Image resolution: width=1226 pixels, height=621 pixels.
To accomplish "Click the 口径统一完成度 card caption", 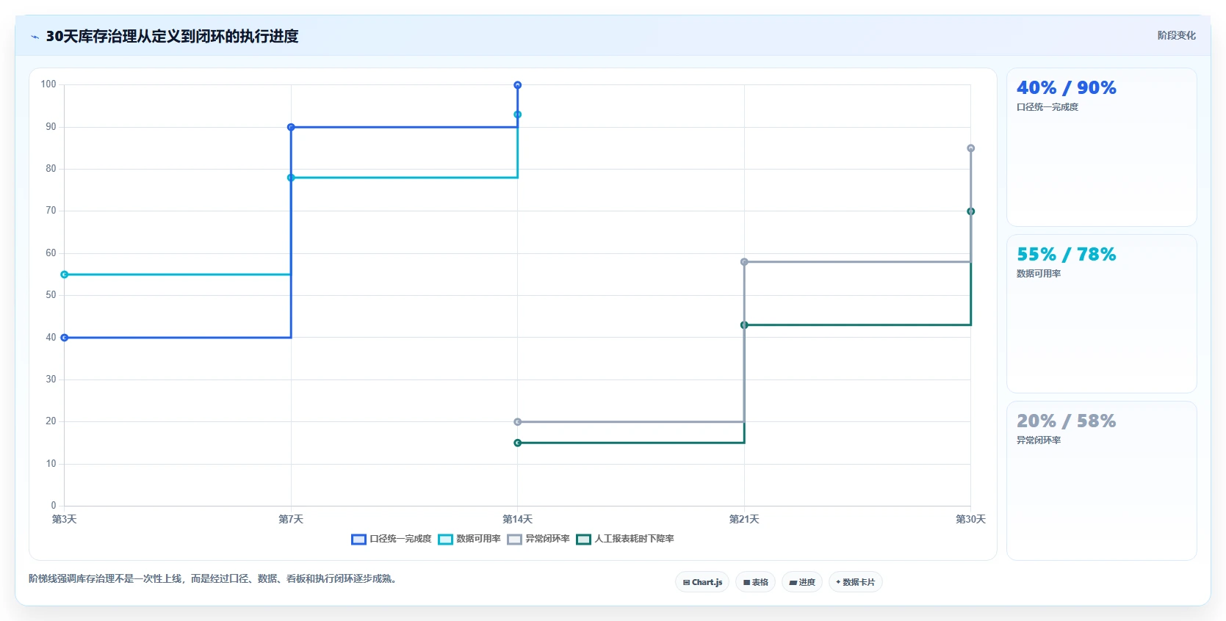I will point(1047,107).
